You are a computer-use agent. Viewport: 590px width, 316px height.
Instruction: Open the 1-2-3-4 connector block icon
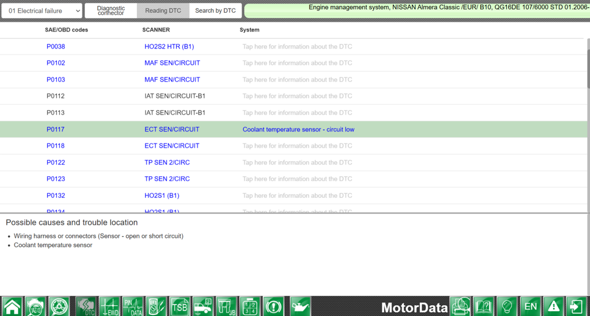250,306
